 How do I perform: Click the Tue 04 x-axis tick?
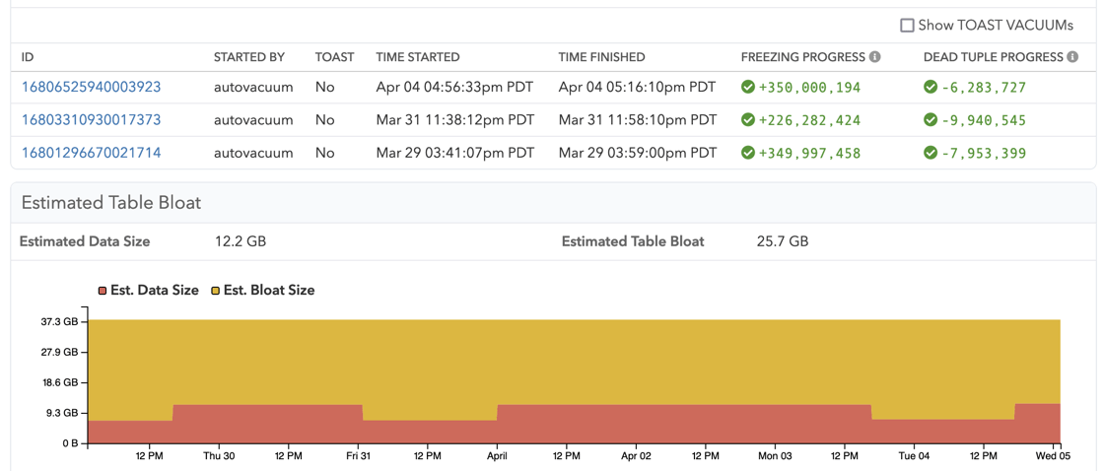click(x=915, y=457)
